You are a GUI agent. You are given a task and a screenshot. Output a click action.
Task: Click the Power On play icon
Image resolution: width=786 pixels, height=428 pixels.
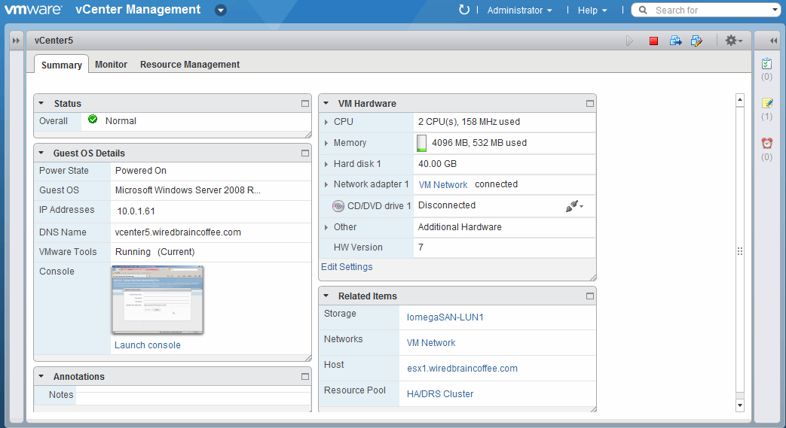point(629,41)
